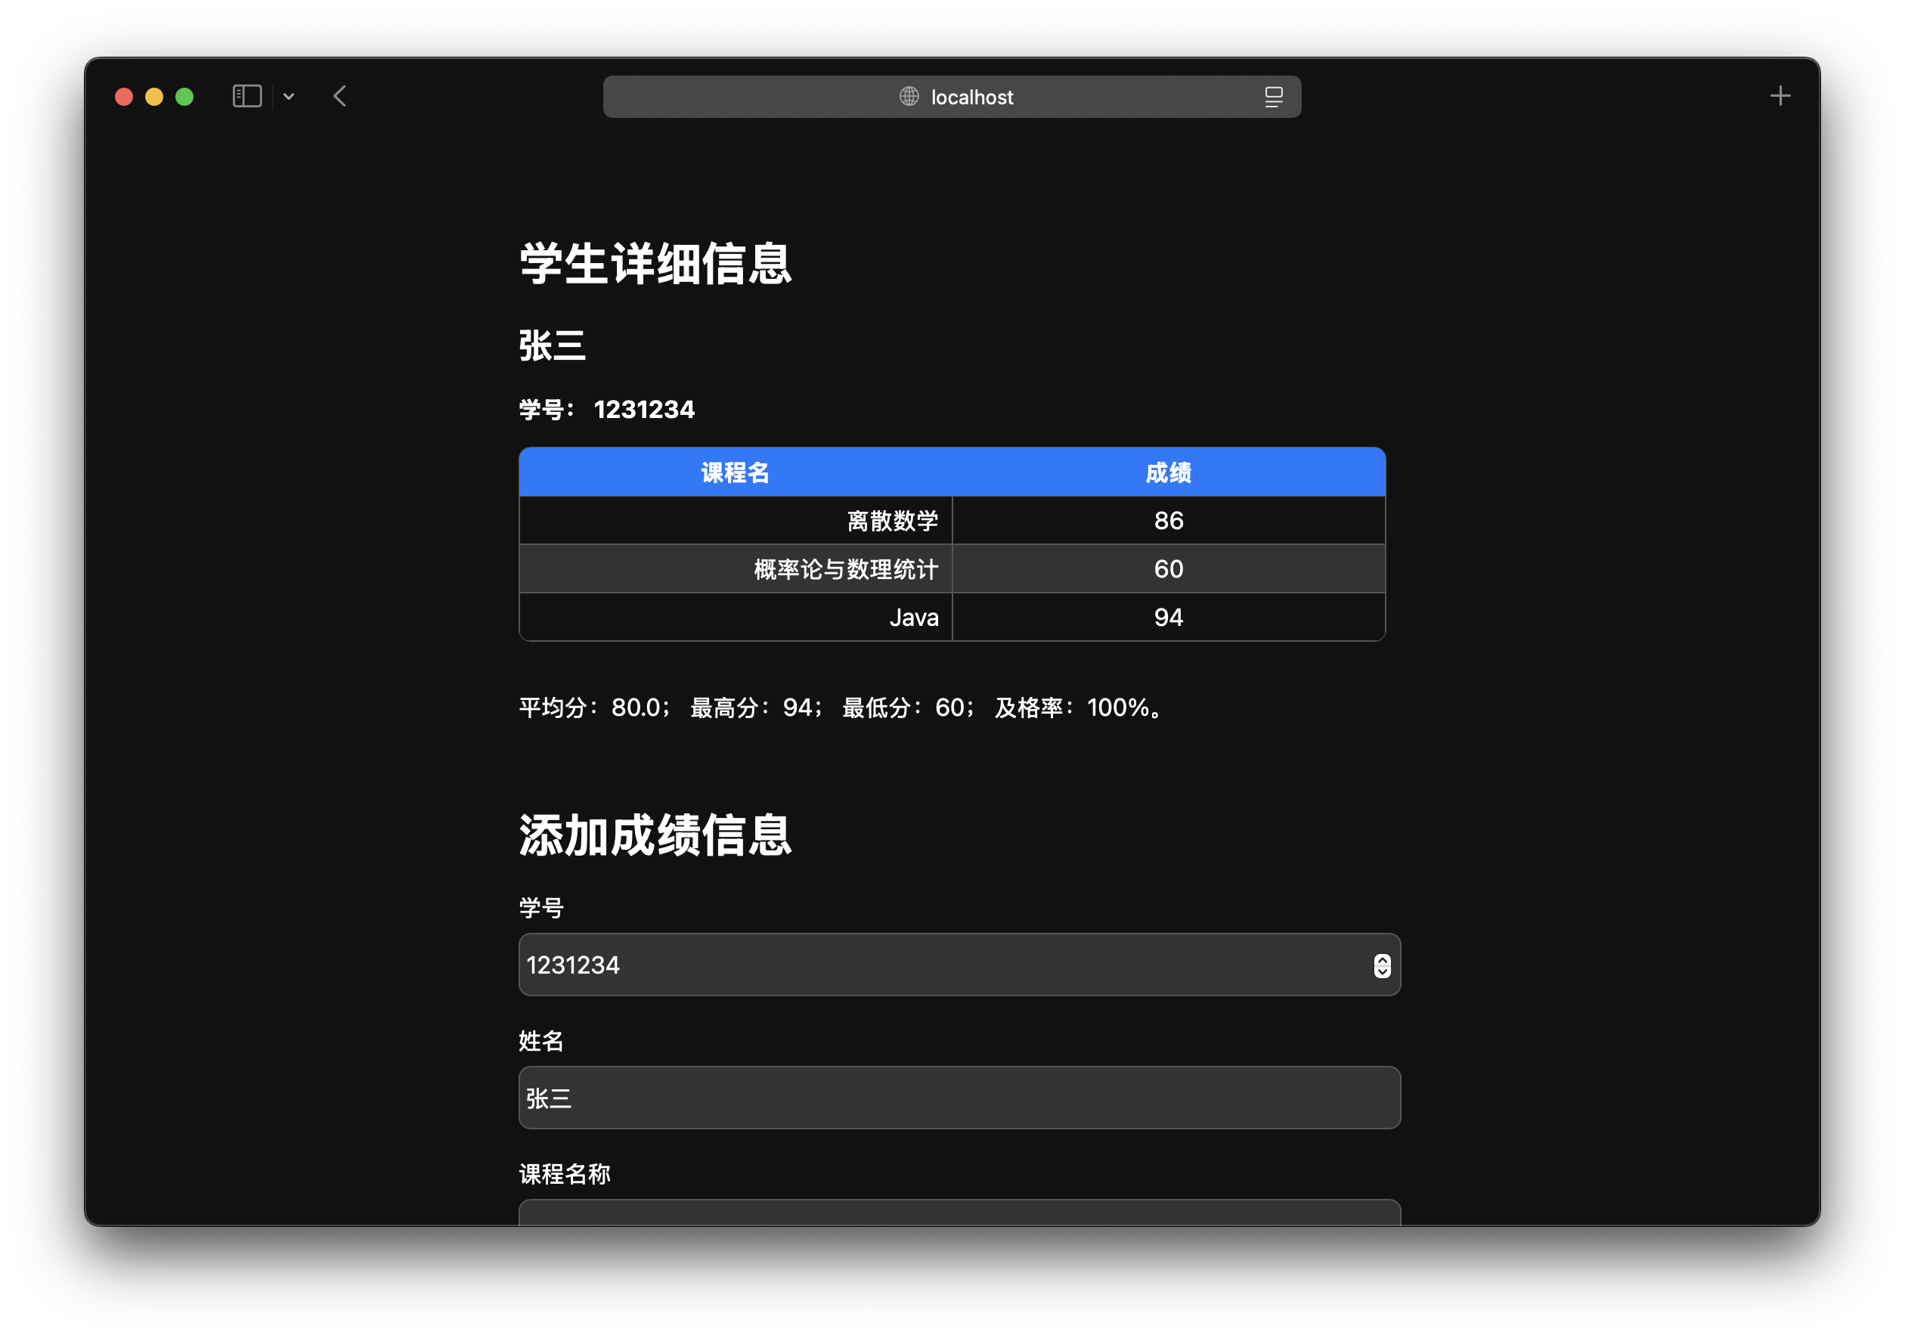Open the sidebar dropdown chevron

(x=289, y=96)
